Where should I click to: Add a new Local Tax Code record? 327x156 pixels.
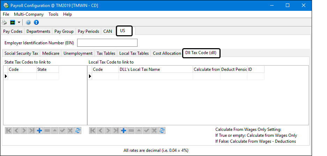[x=123, y=131]
